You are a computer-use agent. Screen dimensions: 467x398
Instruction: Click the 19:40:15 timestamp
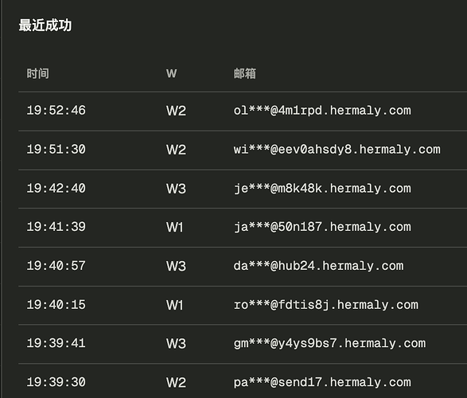(56, 305)
